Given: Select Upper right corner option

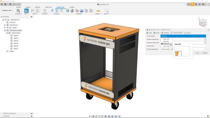Looking at the screenshot, I should [x=166, y=39].
